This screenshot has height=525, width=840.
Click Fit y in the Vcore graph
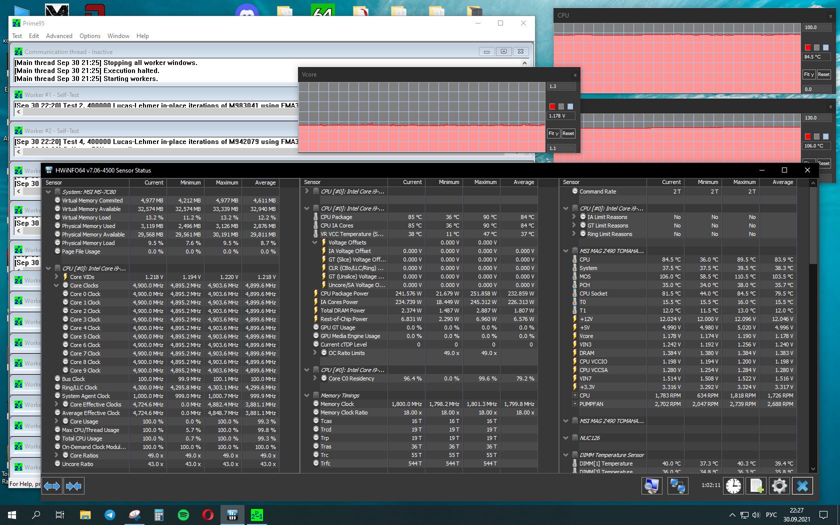coord(553,133)
